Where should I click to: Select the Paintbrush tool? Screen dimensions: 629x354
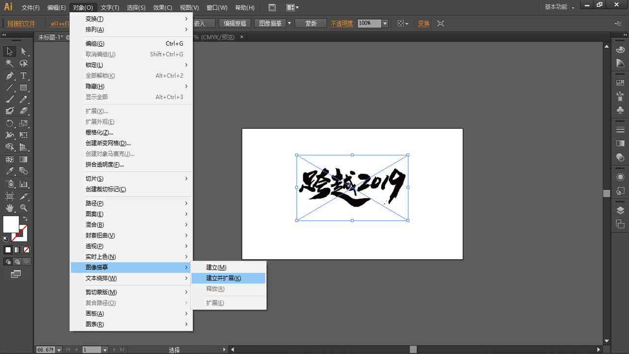(x=9, y=99)
